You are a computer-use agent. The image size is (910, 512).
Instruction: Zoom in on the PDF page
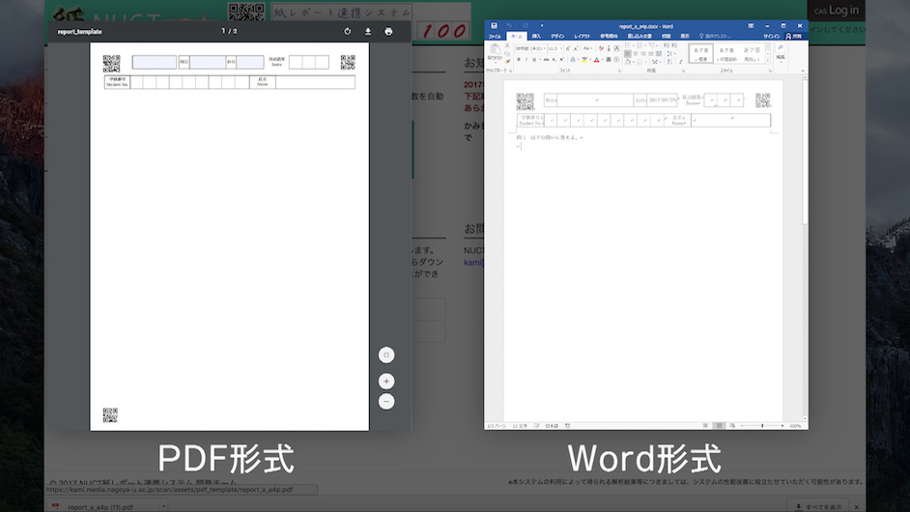(x=386, y=381)
